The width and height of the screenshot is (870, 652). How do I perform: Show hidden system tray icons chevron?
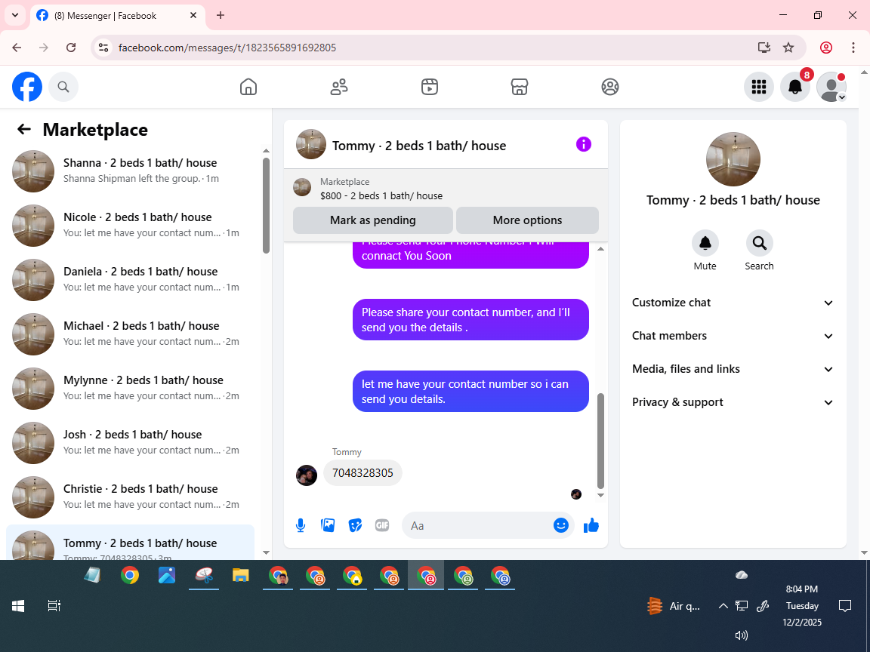(723, 606)
